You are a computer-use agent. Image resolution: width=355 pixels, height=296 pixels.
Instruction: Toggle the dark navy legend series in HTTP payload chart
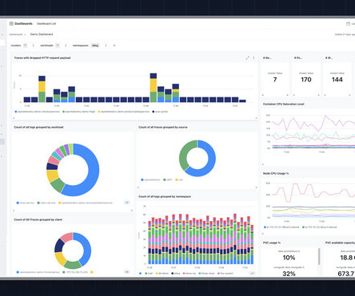coord(160,112)
